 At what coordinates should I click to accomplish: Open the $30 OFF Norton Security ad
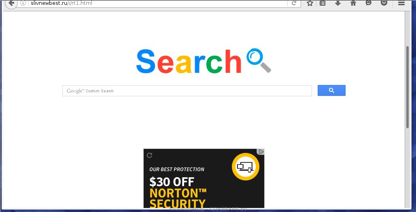click(x=204, y=178)
